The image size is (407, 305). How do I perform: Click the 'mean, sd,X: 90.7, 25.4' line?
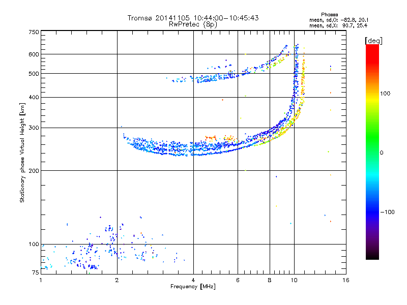point(338,25)
